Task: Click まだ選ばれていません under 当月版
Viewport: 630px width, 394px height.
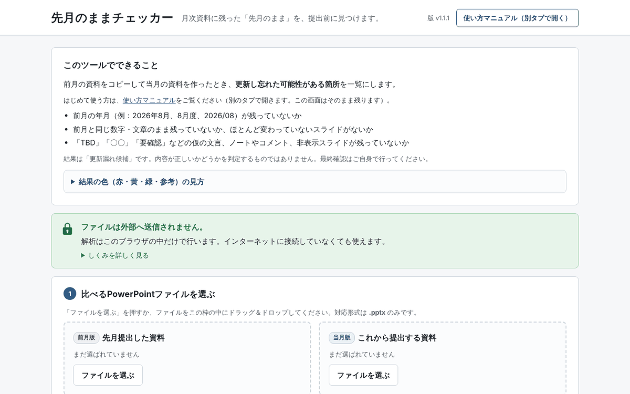Action: pos(362,355)
